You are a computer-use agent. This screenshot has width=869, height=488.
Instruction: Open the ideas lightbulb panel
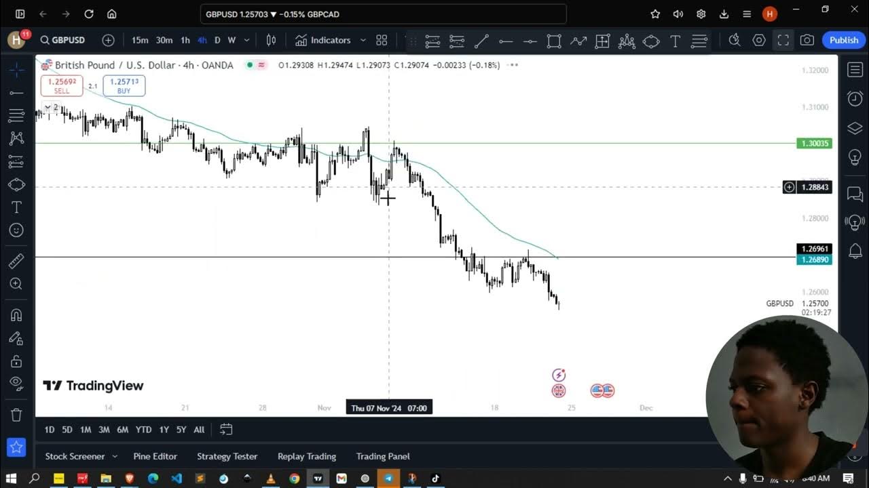click(855, 158)
